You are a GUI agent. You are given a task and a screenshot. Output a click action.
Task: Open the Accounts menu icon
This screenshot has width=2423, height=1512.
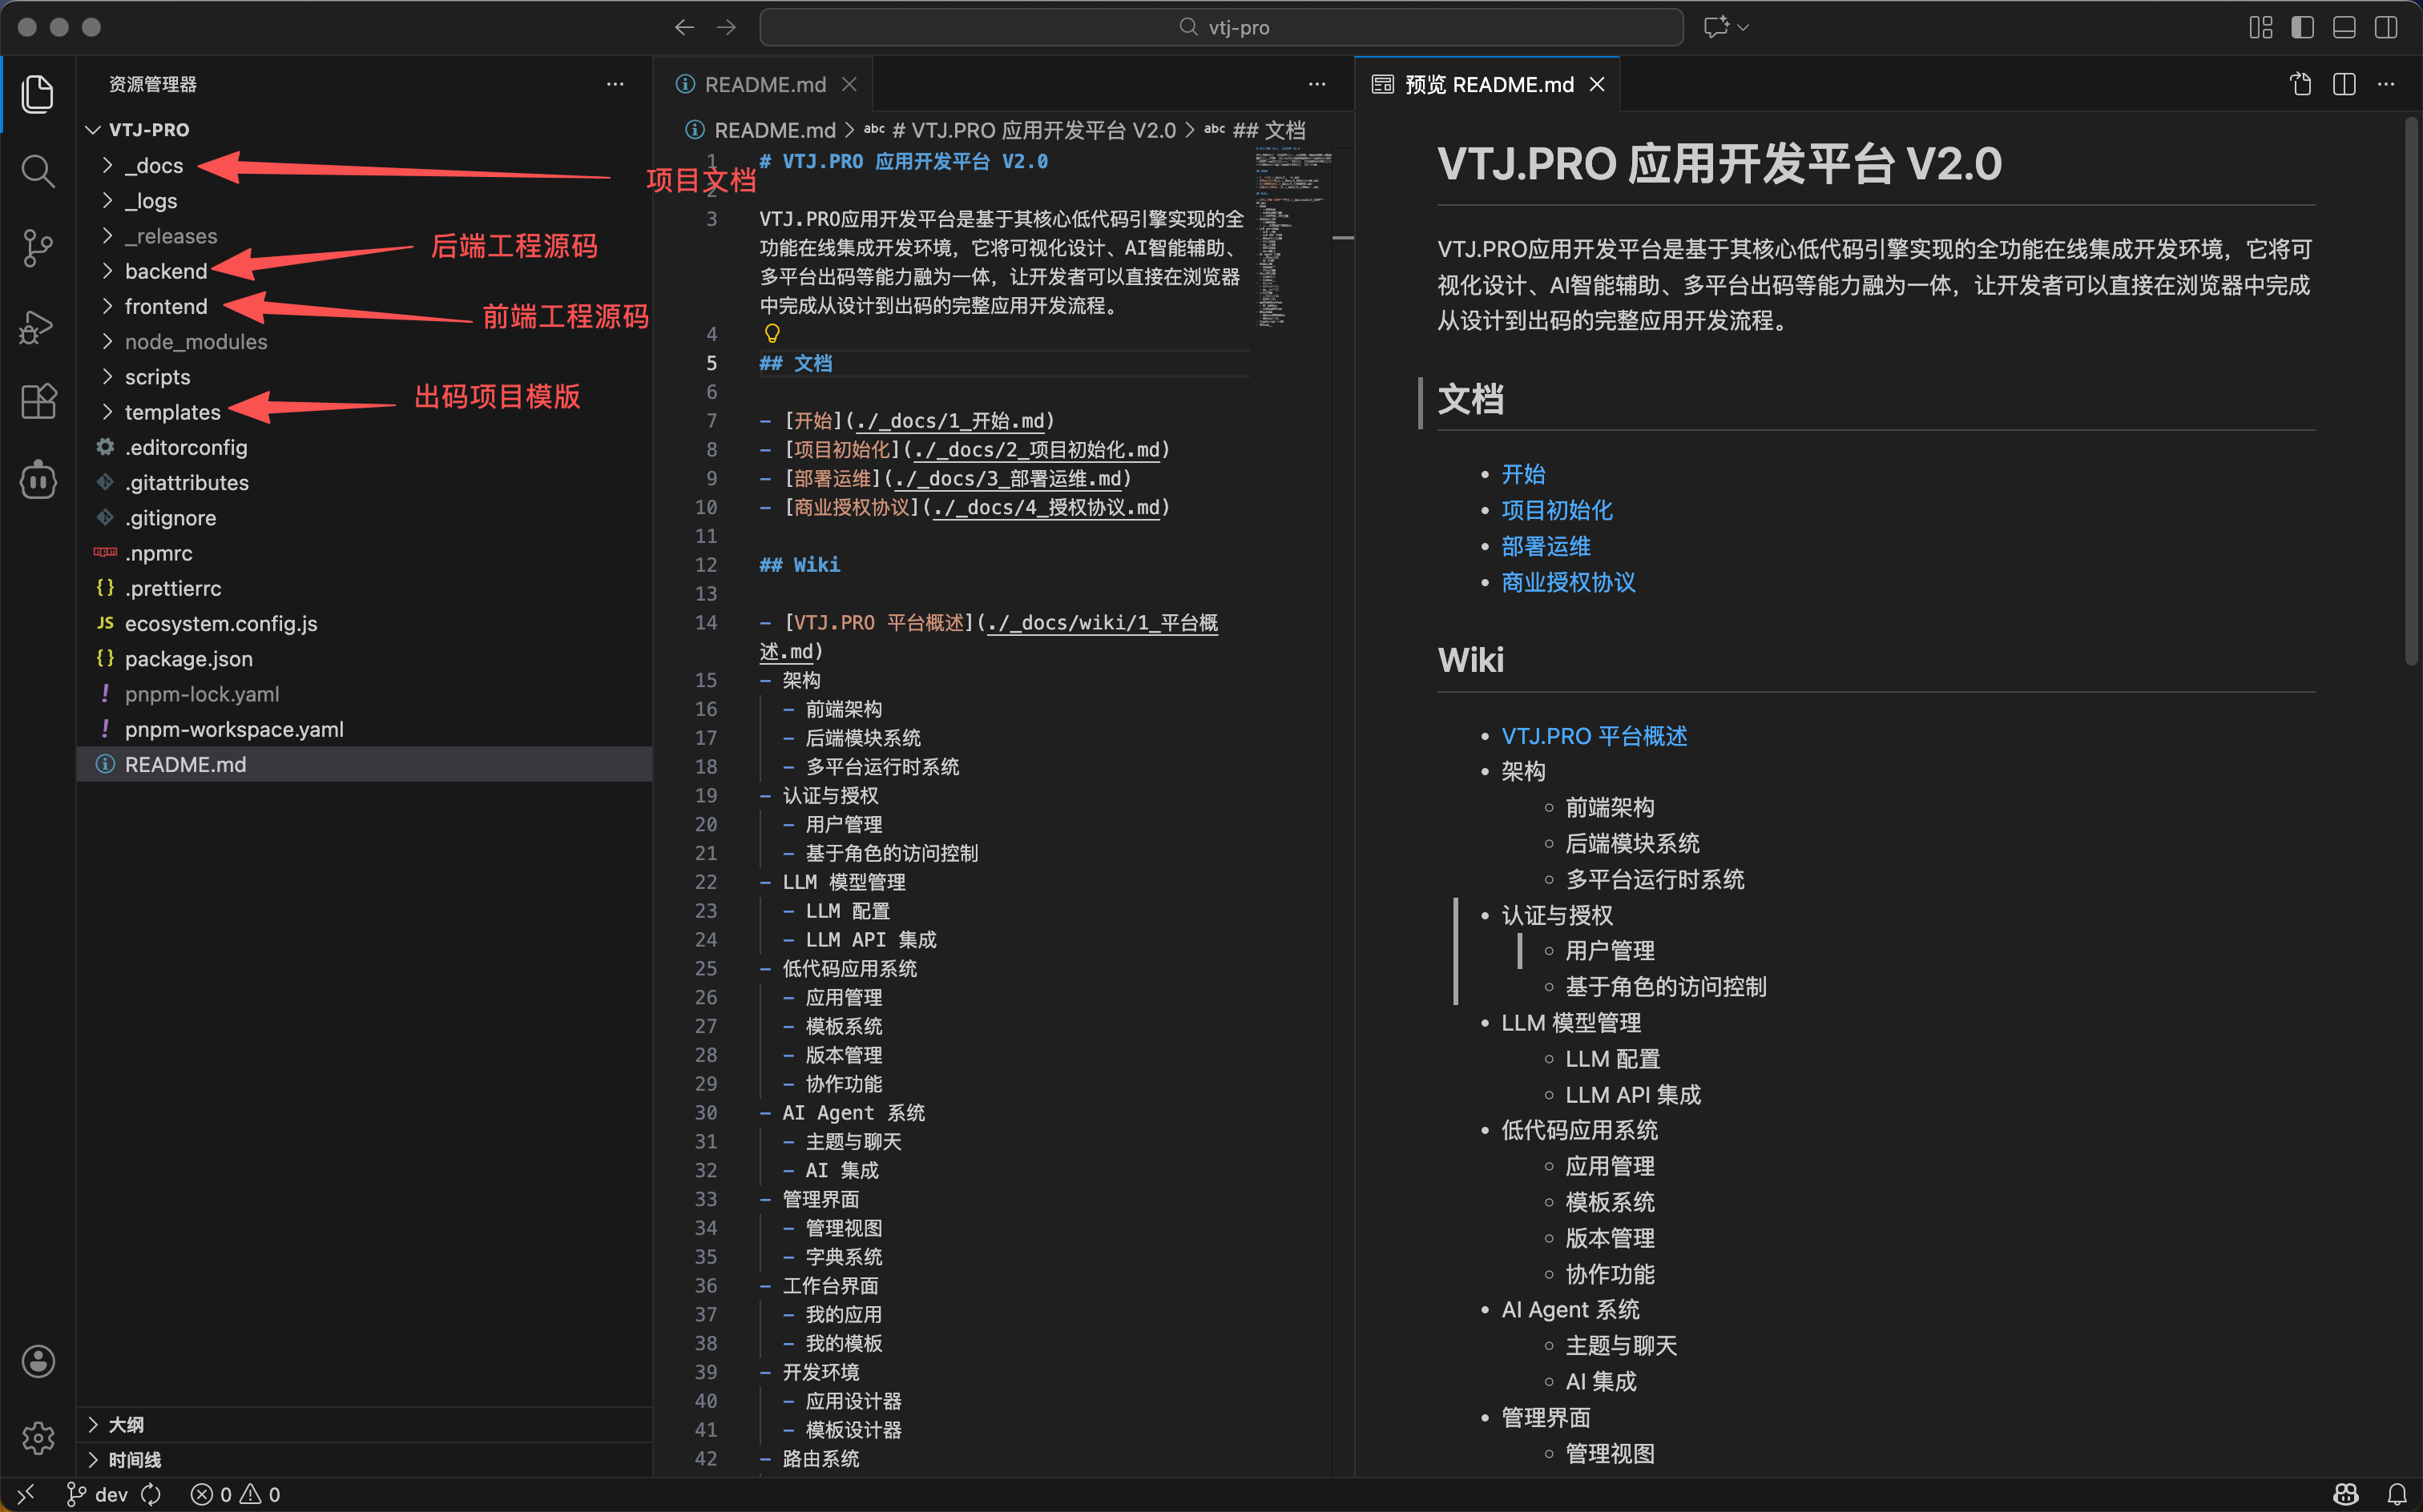point(37,1361)
